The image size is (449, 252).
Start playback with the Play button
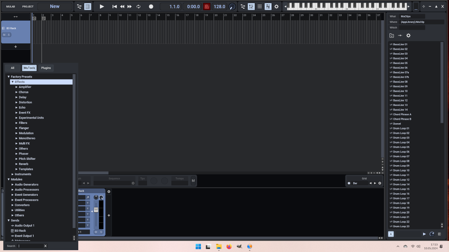pyautogui.click(x=102, y=6)
